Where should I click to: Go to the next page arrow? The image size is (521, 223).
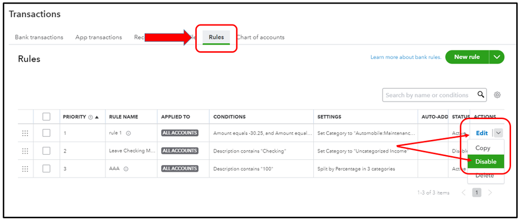[x=490, y=193]
